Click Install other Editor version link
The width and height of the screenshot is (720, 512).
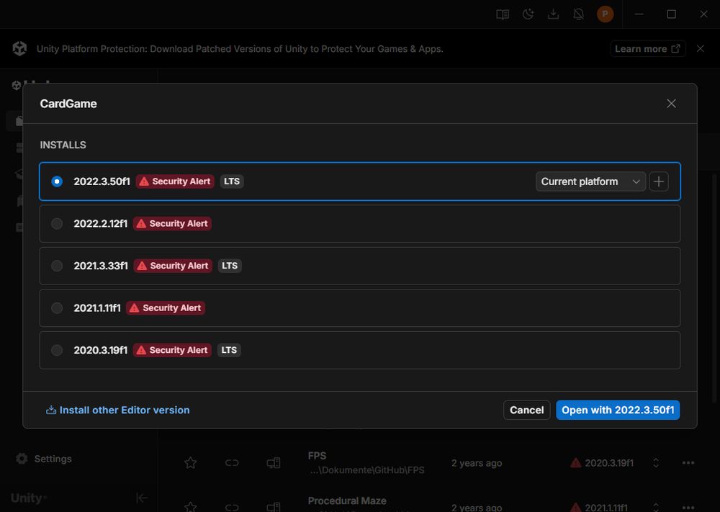point(117,410)
